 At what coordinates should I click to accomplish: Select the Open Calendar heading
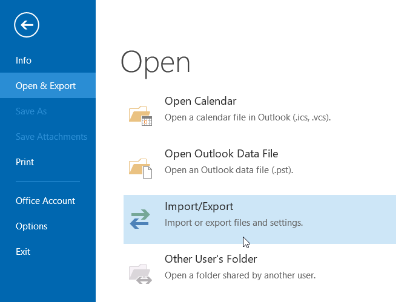200,101
